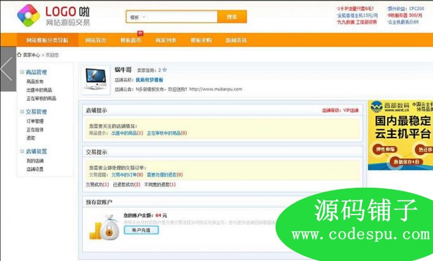This screenshot has width=433, height=261.
Task: Click the 不同意的退款(1) text
Action: click(160, 185)
